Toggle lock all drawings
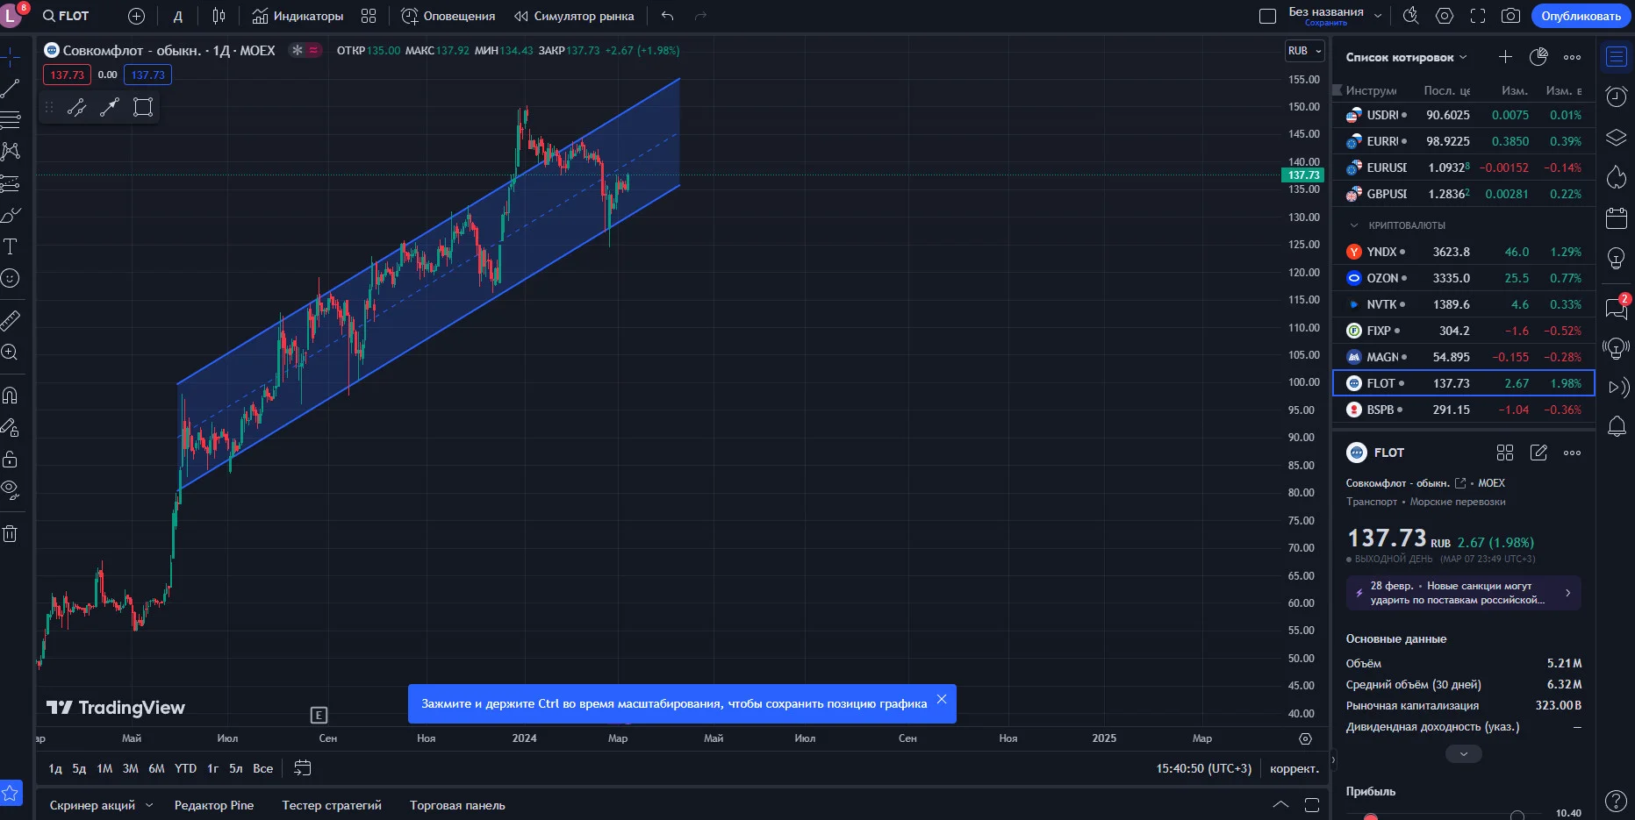Image resolution: width=1635 pixels, height=820 pixels. tap(11, 459)
